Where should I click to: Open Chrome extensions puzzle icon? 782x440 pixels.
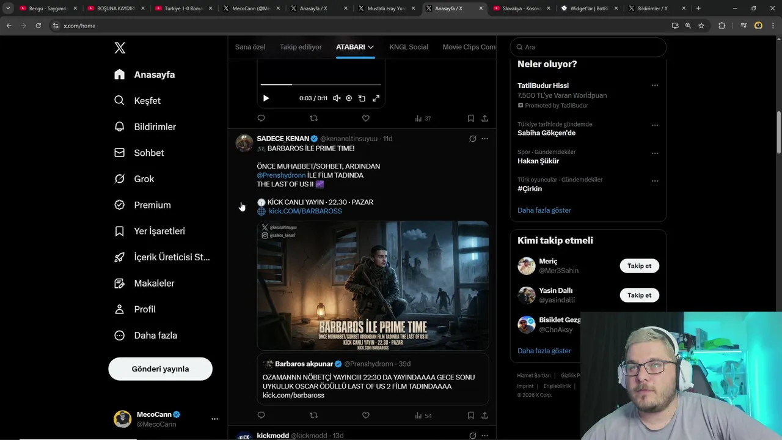coord(722,26)
